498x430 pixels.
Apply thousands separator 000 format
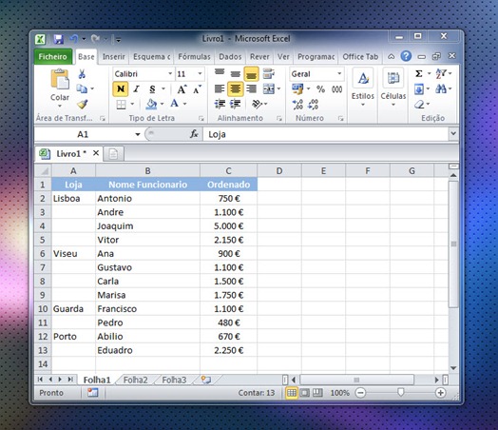337,89
